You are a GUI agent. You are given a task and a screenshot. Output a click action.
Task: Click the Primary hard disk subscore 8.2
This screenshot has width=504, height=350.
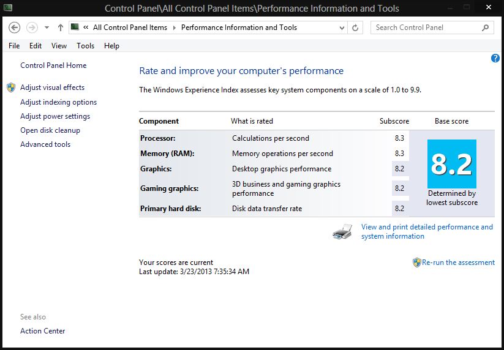tap(399, 209)
